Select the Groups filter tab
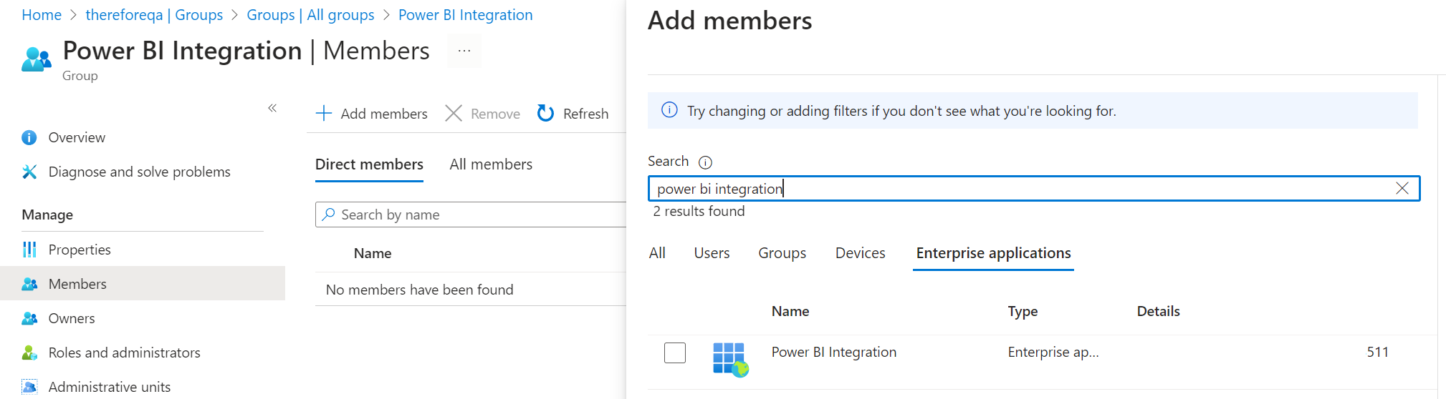The image size is (1446, 399). coord(782,253)
